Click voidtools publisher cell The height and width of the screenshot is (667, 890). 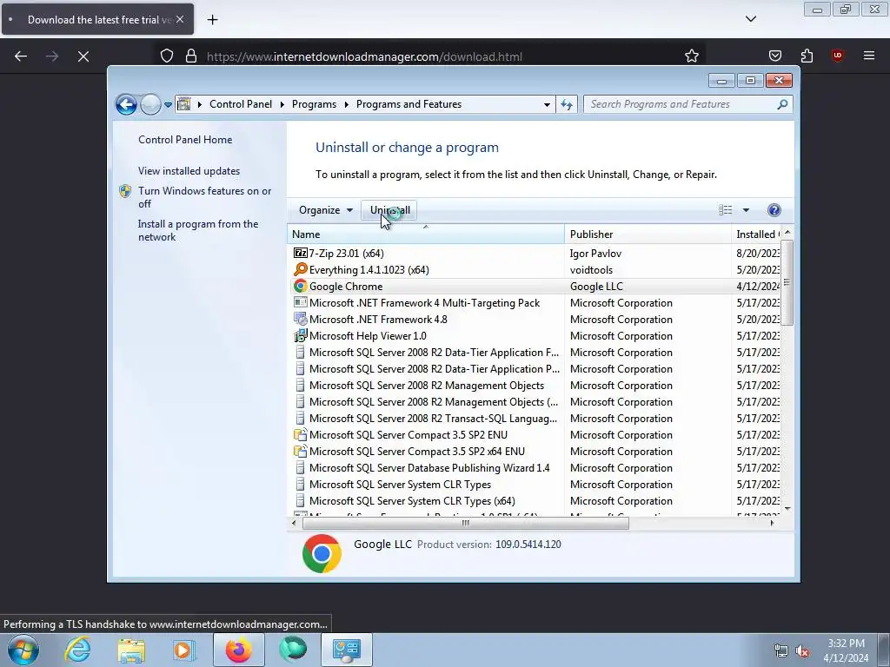click(591, 270)
